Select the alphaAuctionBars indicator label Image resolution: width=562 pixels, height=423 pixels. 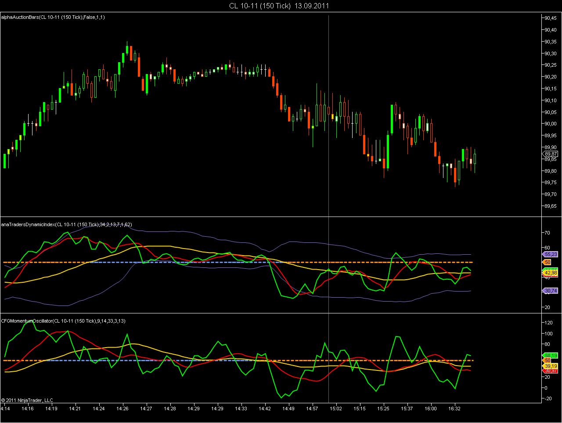click(53, 17)
